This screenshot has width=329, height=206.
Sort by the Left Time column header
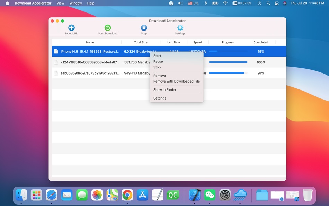[174, 42]
